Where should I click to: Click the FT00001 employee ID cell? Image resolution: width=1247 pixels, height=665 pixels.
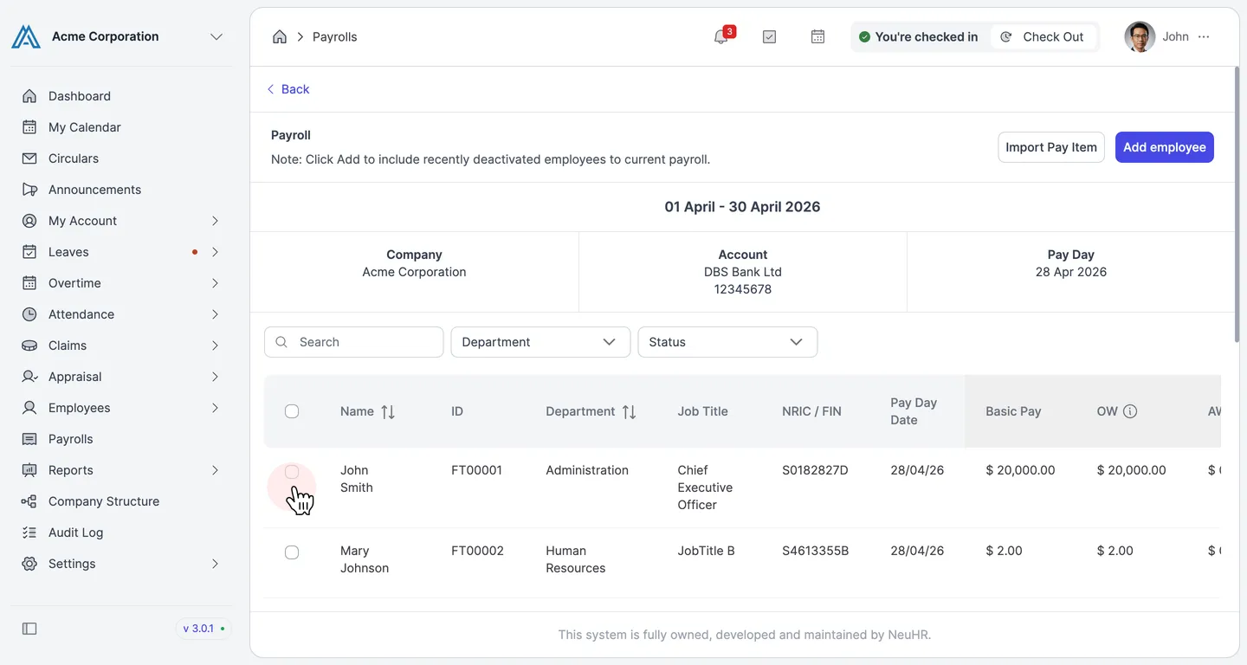coord(477,470)
